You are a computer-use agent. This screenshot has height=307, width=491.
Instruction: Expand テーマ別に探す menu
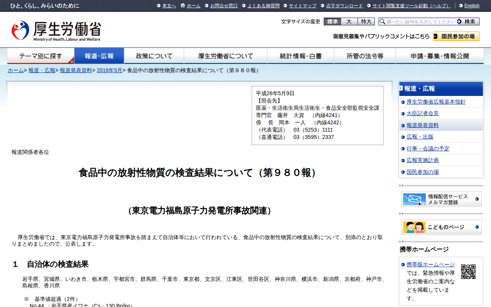pos(41,56)
